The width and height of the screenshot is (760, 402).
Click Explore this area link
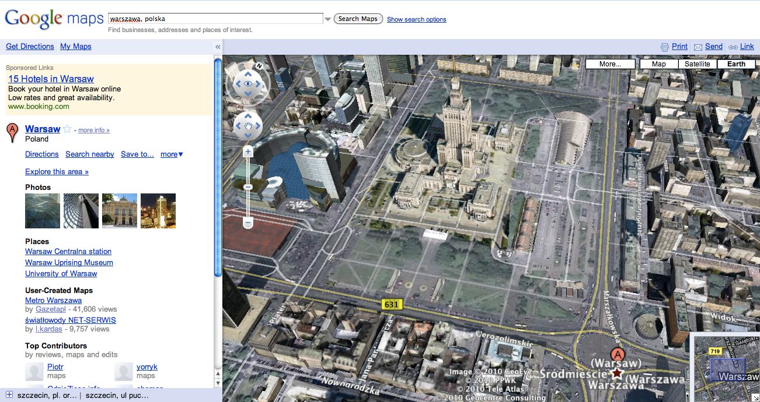[x=57, y=172]
